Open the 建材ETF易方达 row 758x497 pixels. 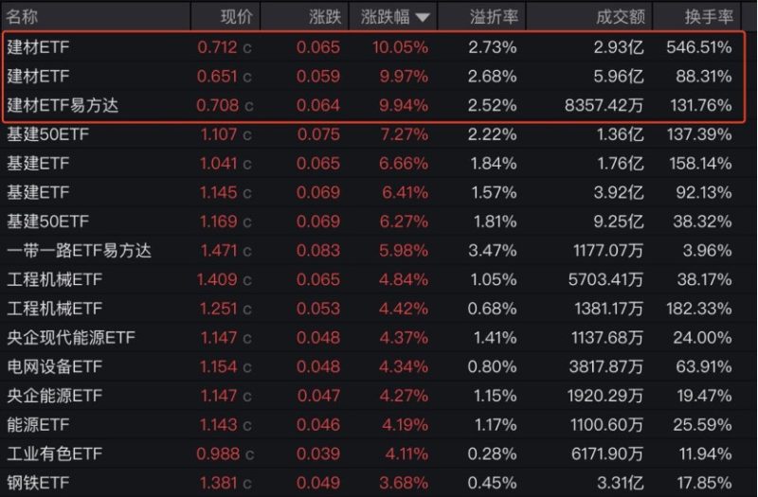point(373,105)
